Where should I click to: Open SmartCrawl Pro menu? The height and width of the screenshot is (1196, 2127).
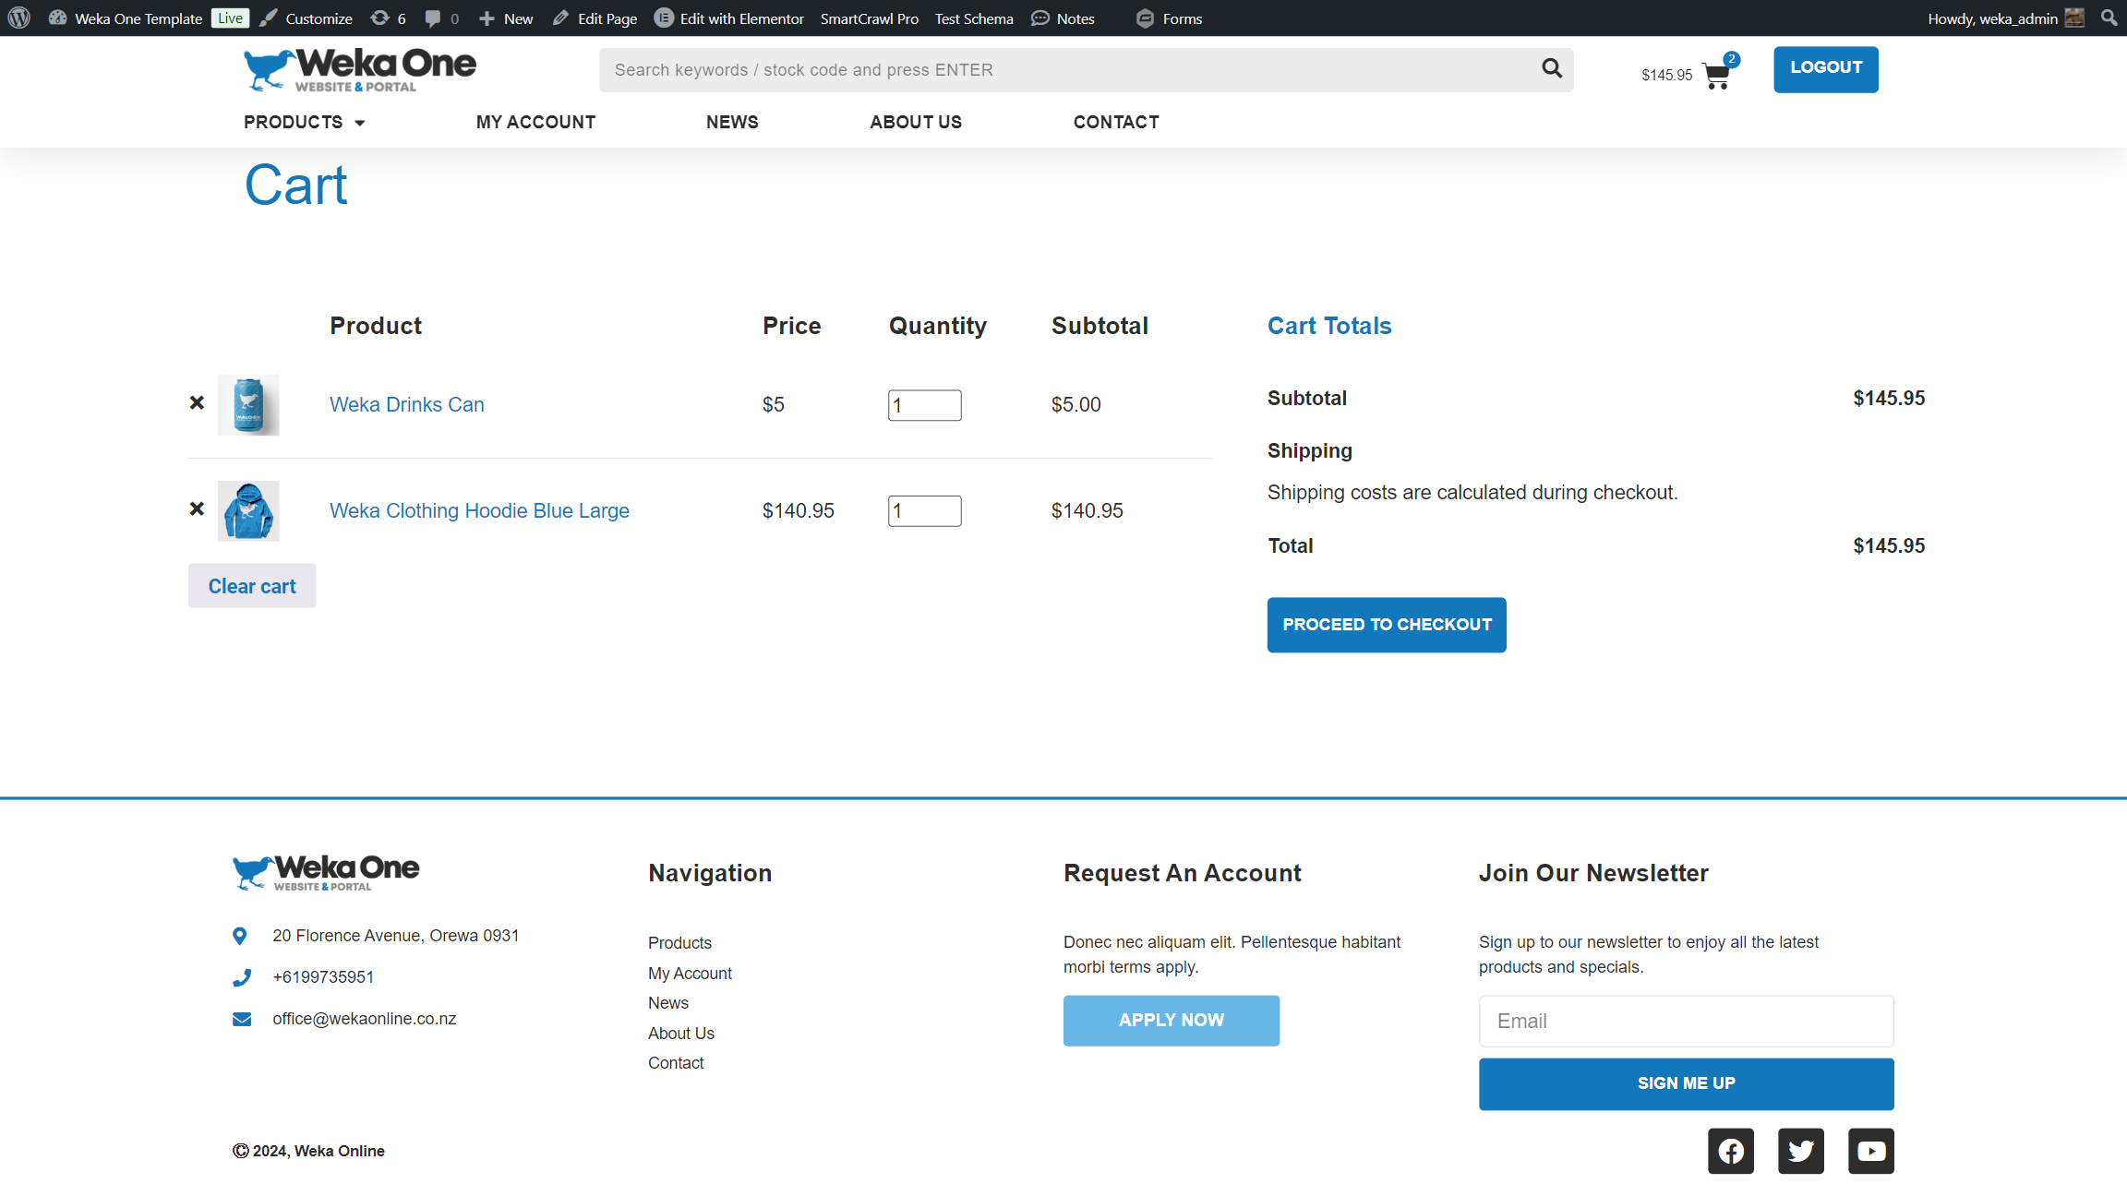870,18
